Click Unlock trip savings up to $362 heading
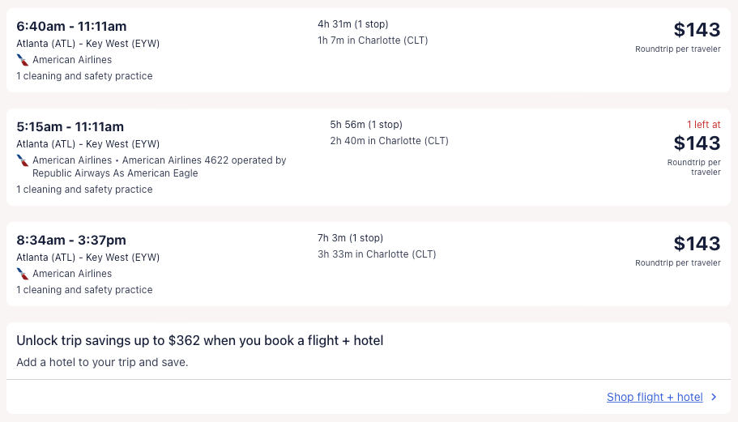This screenshot has height=422, width=738. 199,341
